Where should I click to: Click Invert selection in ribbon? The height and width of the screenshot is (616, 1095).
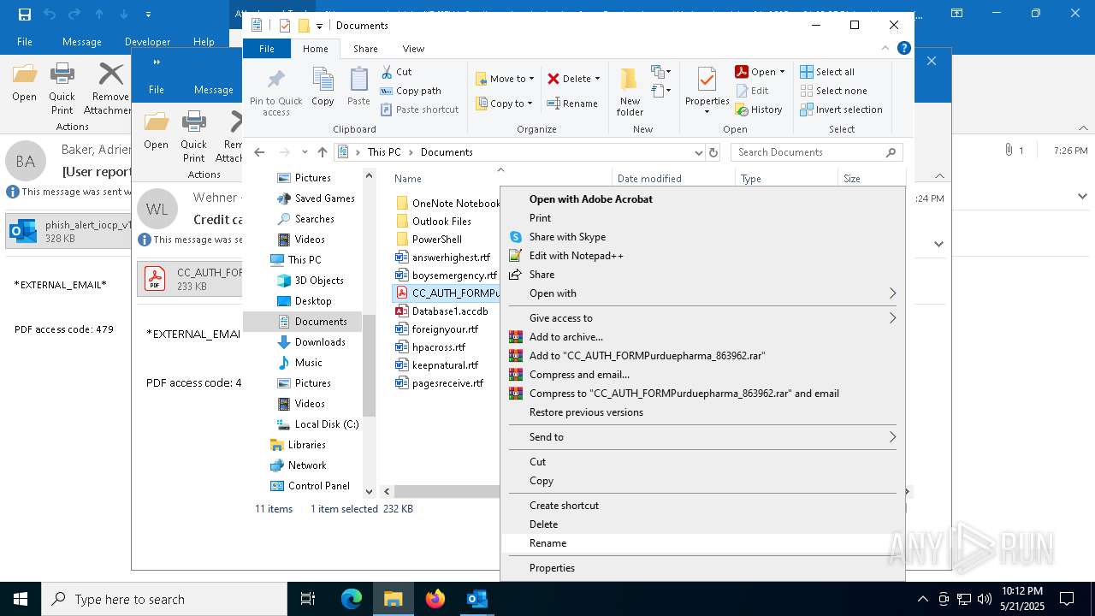(841, 110)
